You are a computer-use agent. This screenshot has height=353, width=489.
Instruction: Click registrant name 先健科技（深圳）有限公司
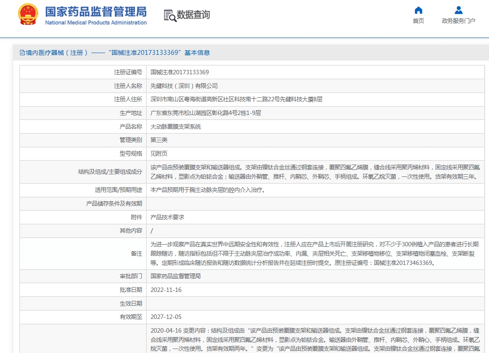pyautogui.click(x=184, y=86)
